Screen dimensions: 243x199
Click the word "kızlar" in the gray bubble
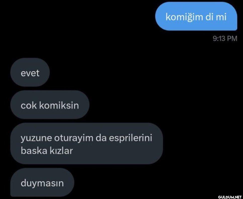coord(61,150)
